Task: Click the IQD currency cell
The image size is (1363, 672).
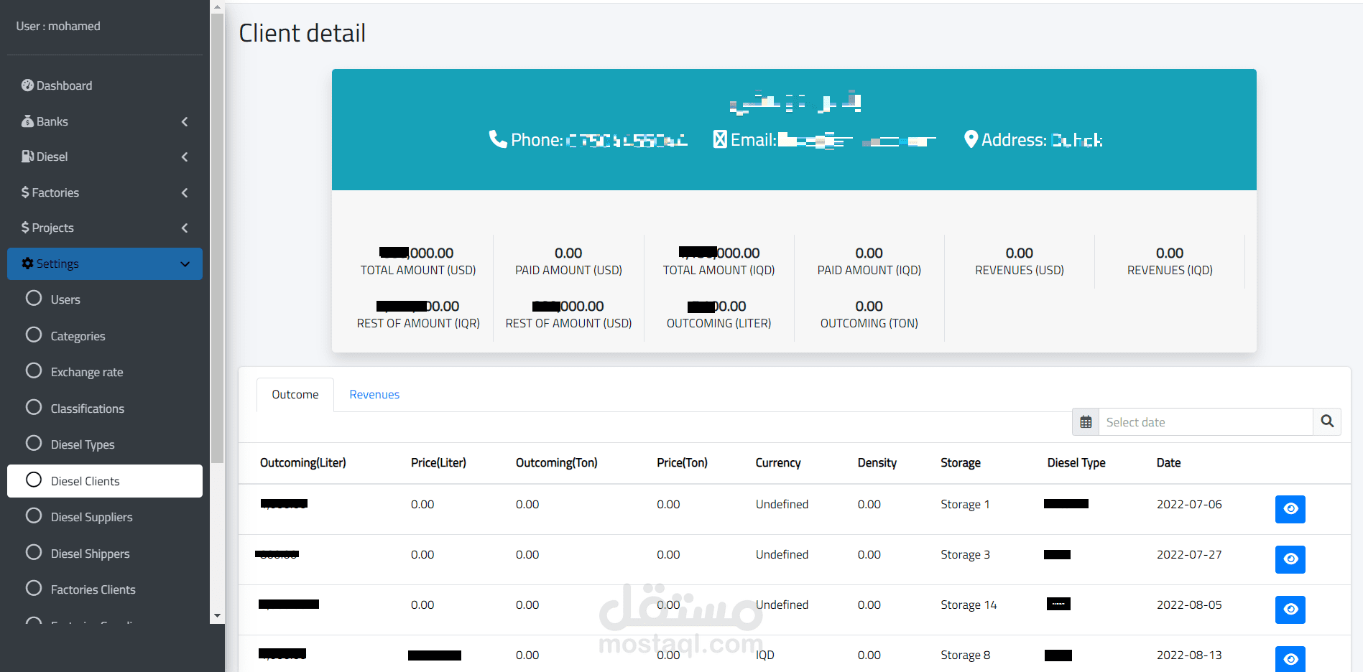Action: (x=765, y=655)
